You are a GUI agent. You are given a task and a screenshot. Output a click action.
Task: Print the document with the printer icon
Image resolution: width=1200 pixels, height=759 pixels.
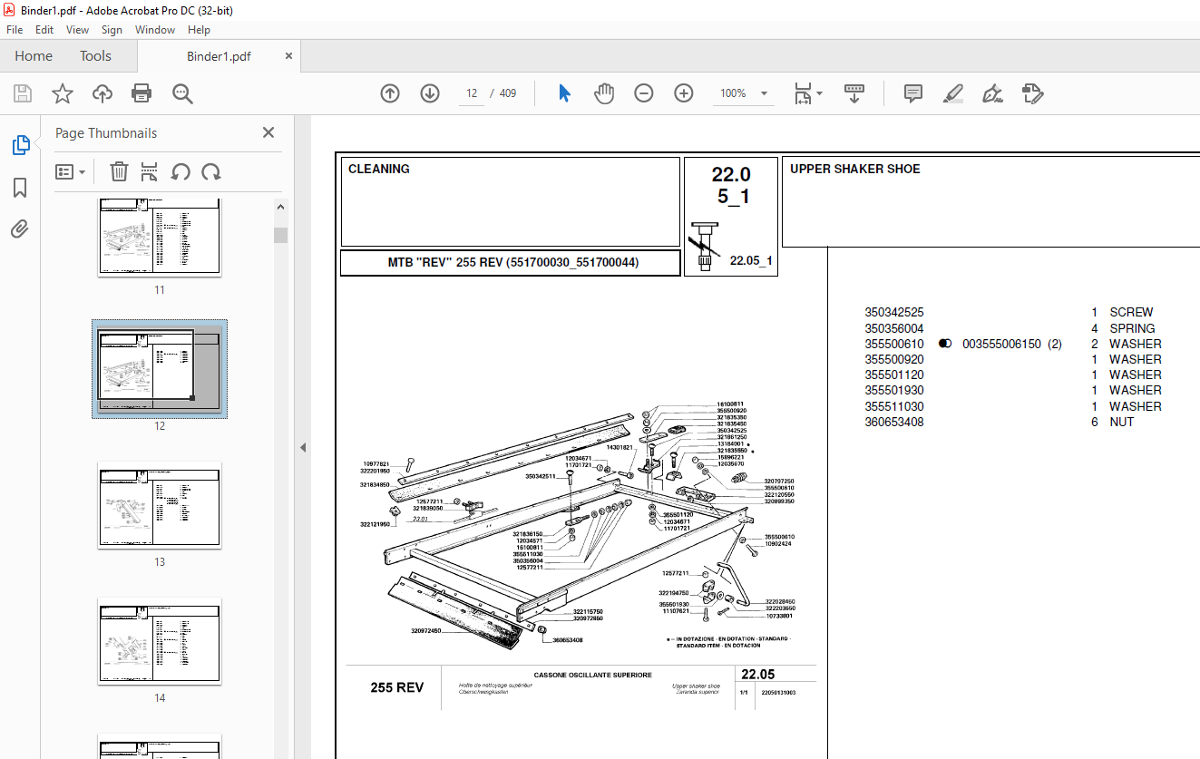click(x=141, y=93)
